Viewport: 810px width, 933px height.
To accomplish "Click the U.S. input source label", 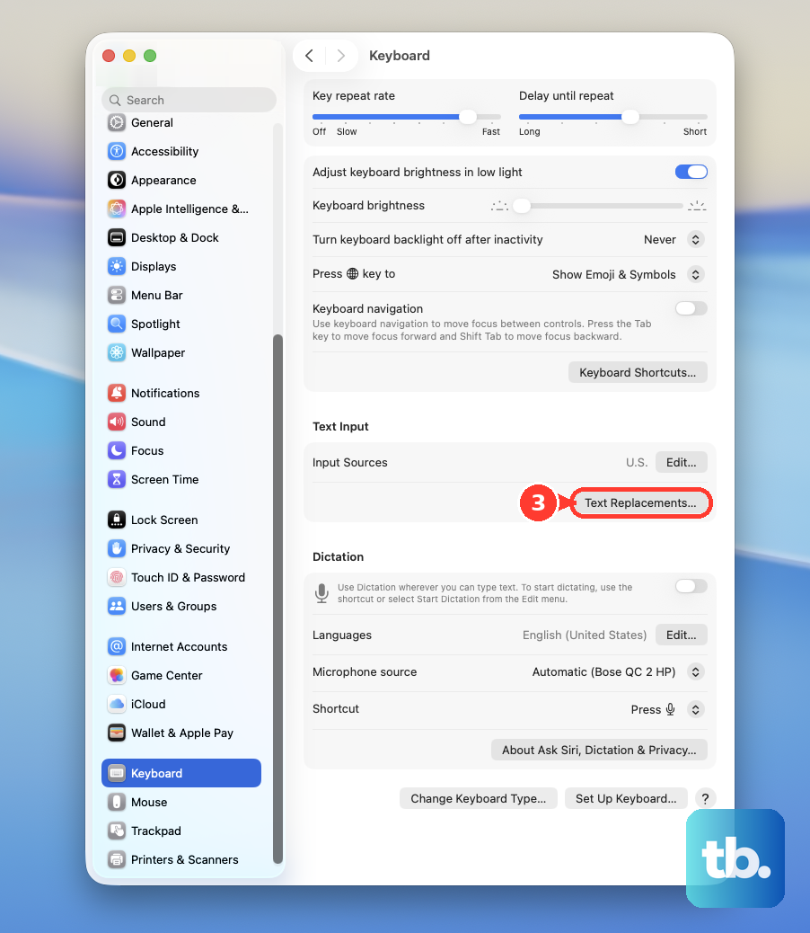I will 637,462.
